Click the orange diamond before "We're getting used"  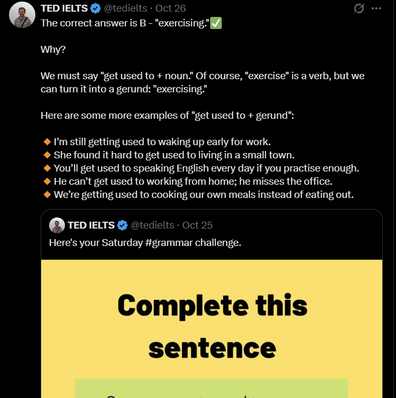coord(46,194)
